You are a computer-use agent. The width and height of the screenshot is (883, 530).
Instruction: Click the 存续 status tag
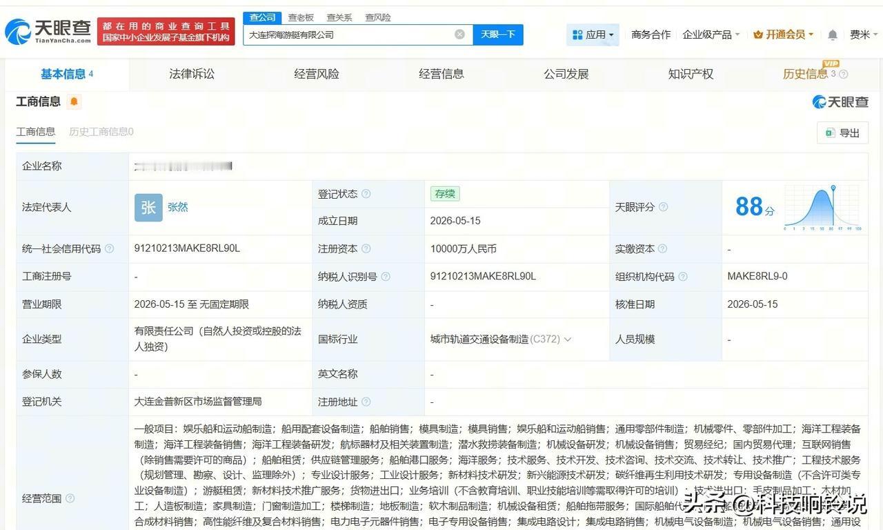(x=445, y=194)
